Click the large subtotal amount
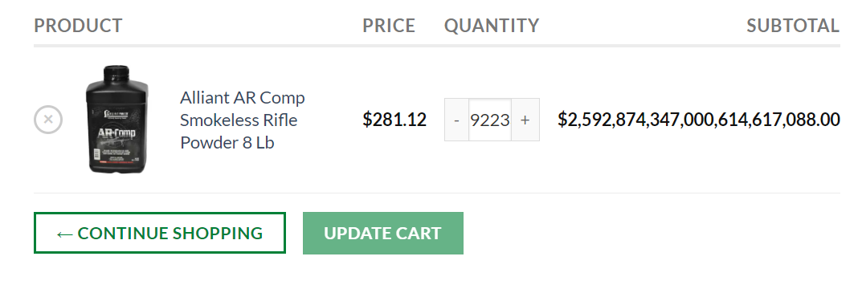The image size is (858, 289). 699,120
